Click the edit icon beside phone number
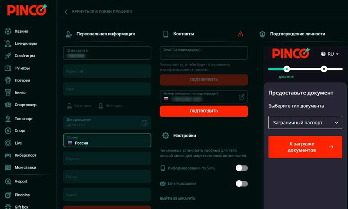 [x=241, y=97]
